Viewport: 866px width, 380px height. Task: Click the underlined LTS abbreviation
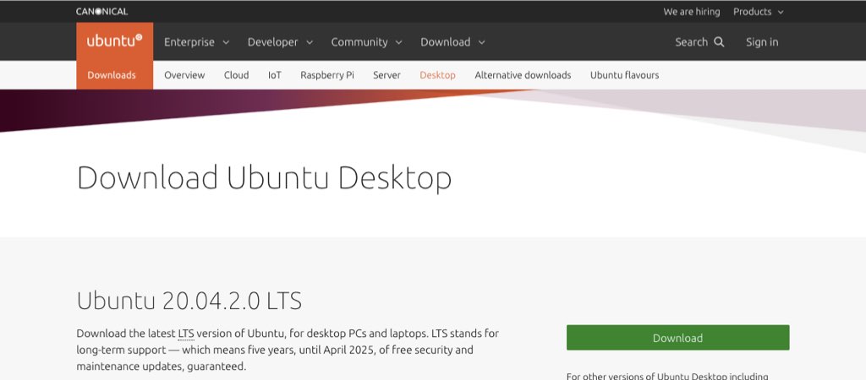(185, 334)
